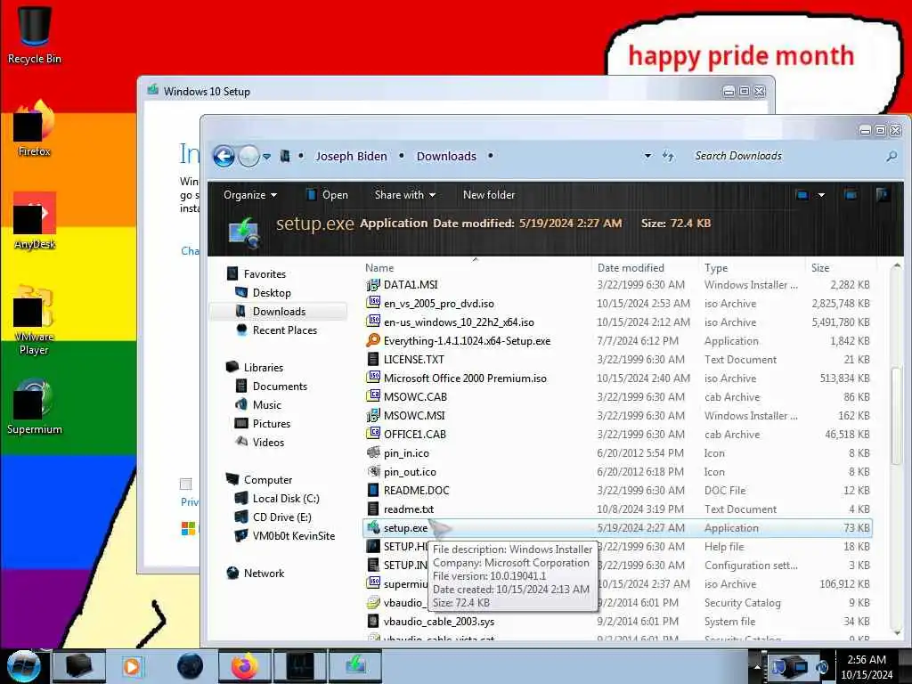The width and height of the screenshot is (912, 684).
Task: Click the Explorer Forward arrow button
Action: coord(249,156)
